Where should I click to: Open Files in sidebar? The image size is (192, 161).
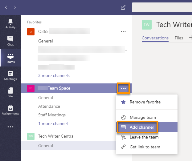(x=10, y=92)
